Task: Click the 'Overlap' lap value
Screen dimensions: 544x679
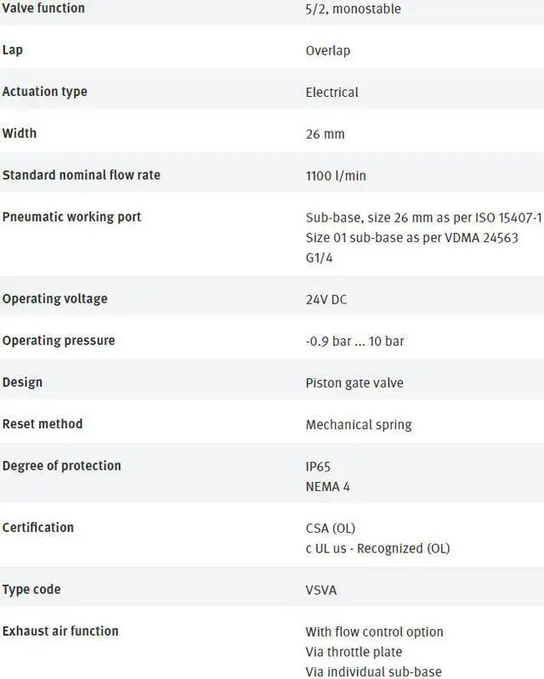Action: 327,50
